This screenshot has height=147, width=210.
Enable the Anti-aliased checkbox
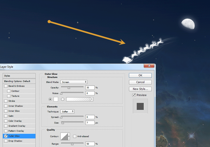click(x=74, y=136)
